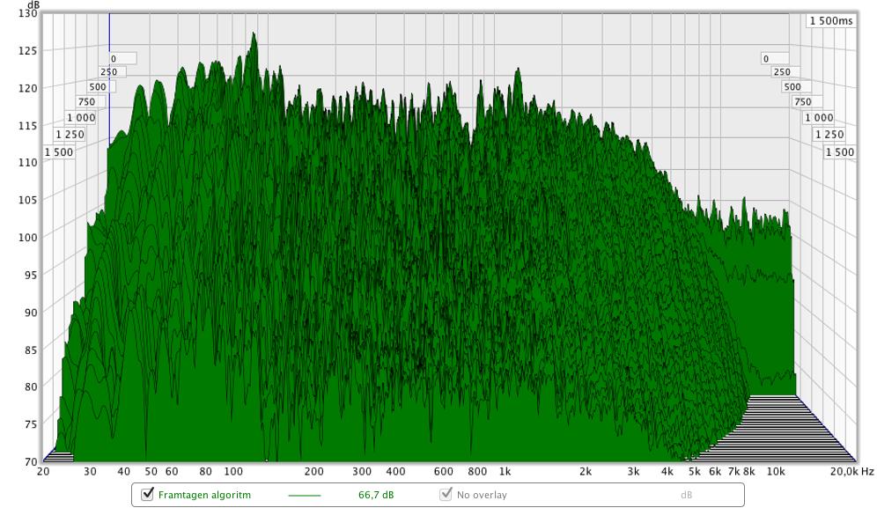Click the 130 dB axis label
The image size is (877, 508).
[x=28, y=13]
